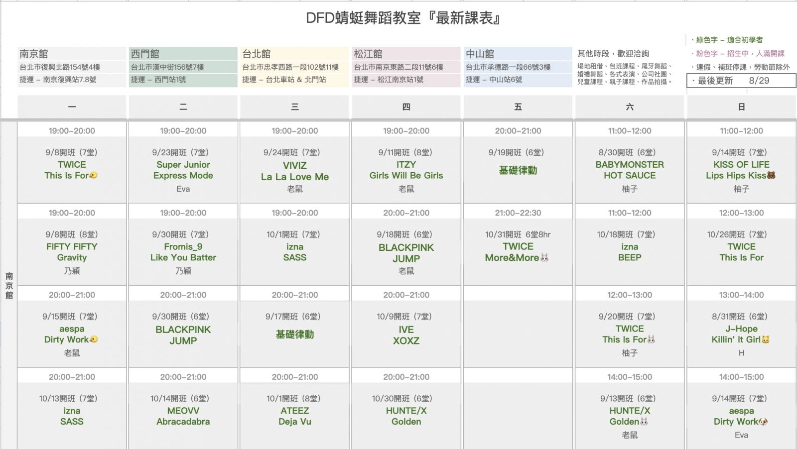Image resolution: width=797 pixels, height=449 pixels.
Task: Click the 六 (Saturday) column header
Action: click(x=630, y=107)
